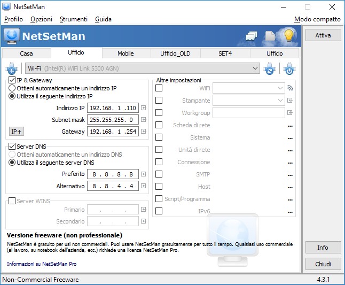This screenshot has width=345, height=285.
Task: Click into the Indirizzo IP field
Action: (113, 108)
